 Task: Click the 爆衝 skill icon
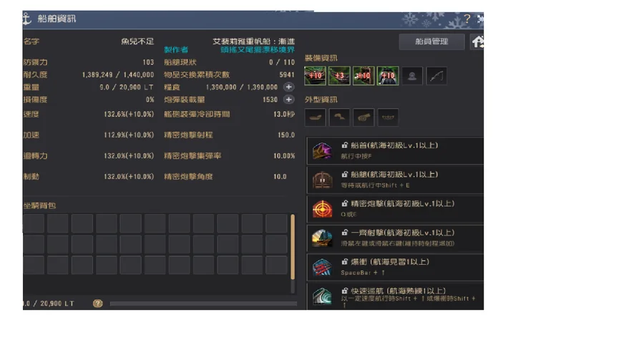click(322, 268)
